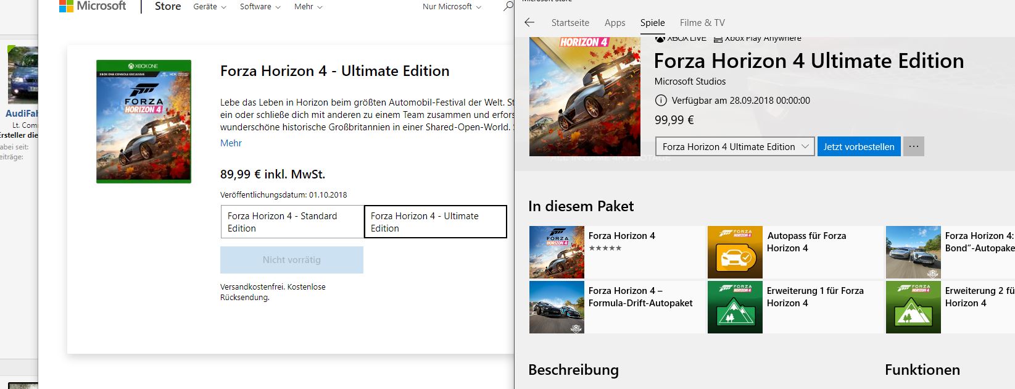The image size is (1015, 389).
Task: Click the Xbox One box art on web page
Action: [144, 122]
